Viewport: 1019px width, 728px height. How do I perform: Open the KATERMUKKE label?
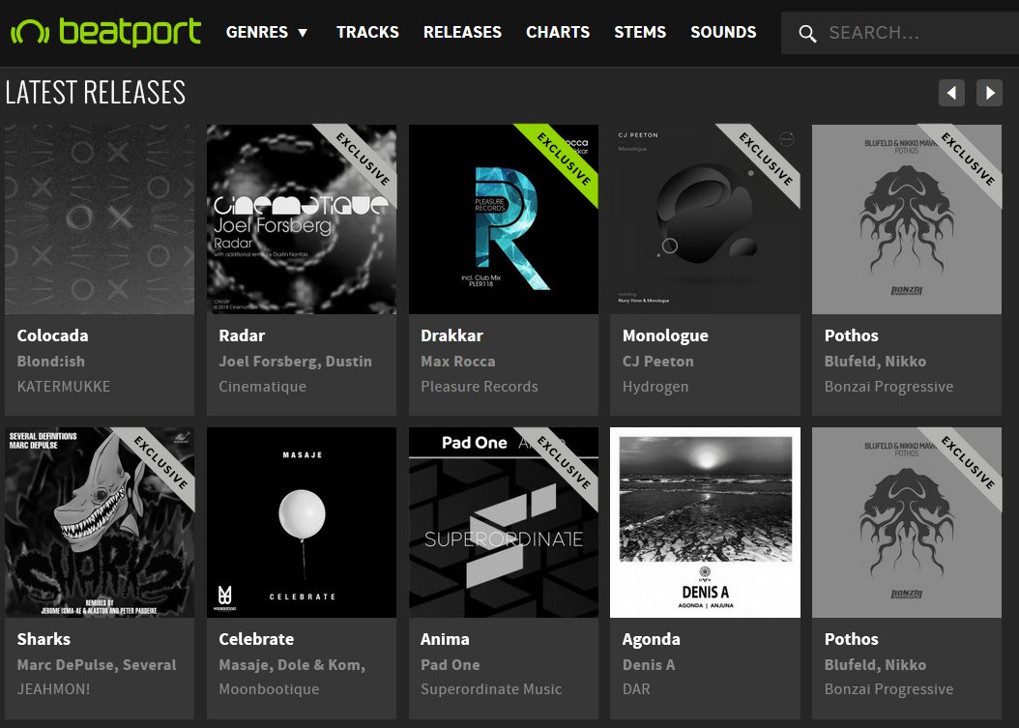click(64, 387)
